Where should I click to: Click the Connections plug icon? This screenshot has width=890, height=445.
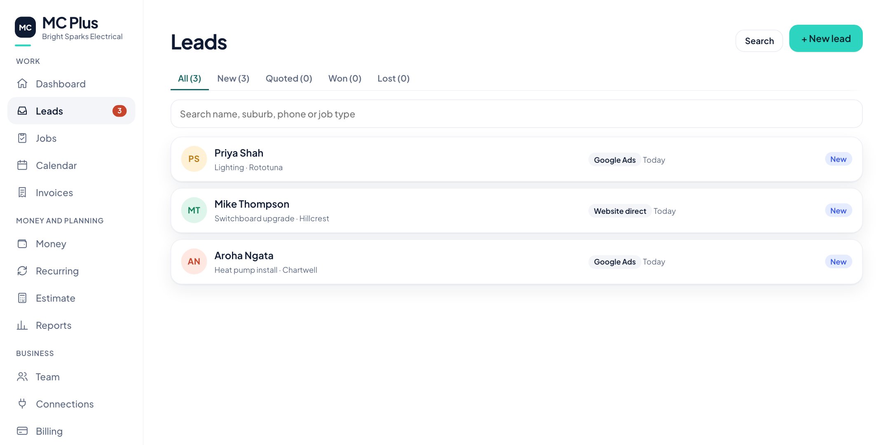22,404
